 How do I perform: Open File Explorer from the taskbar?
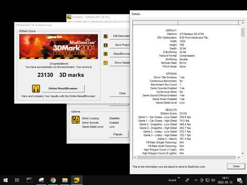click(65, 180)
